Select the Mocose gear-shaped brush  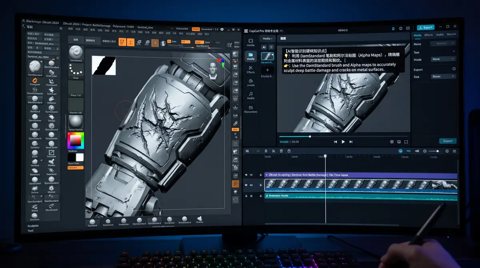coord(51,189)
